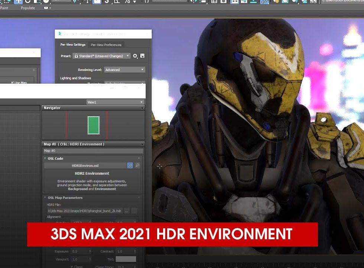Click the "Lighting and Shadows" label
364x268 pixels.
click(75, 78)
